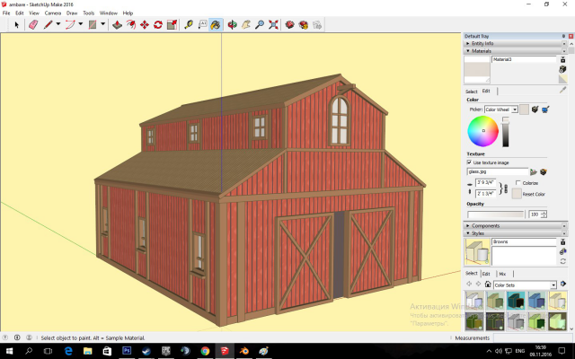Edit texture image in external editor

[544, 171]
